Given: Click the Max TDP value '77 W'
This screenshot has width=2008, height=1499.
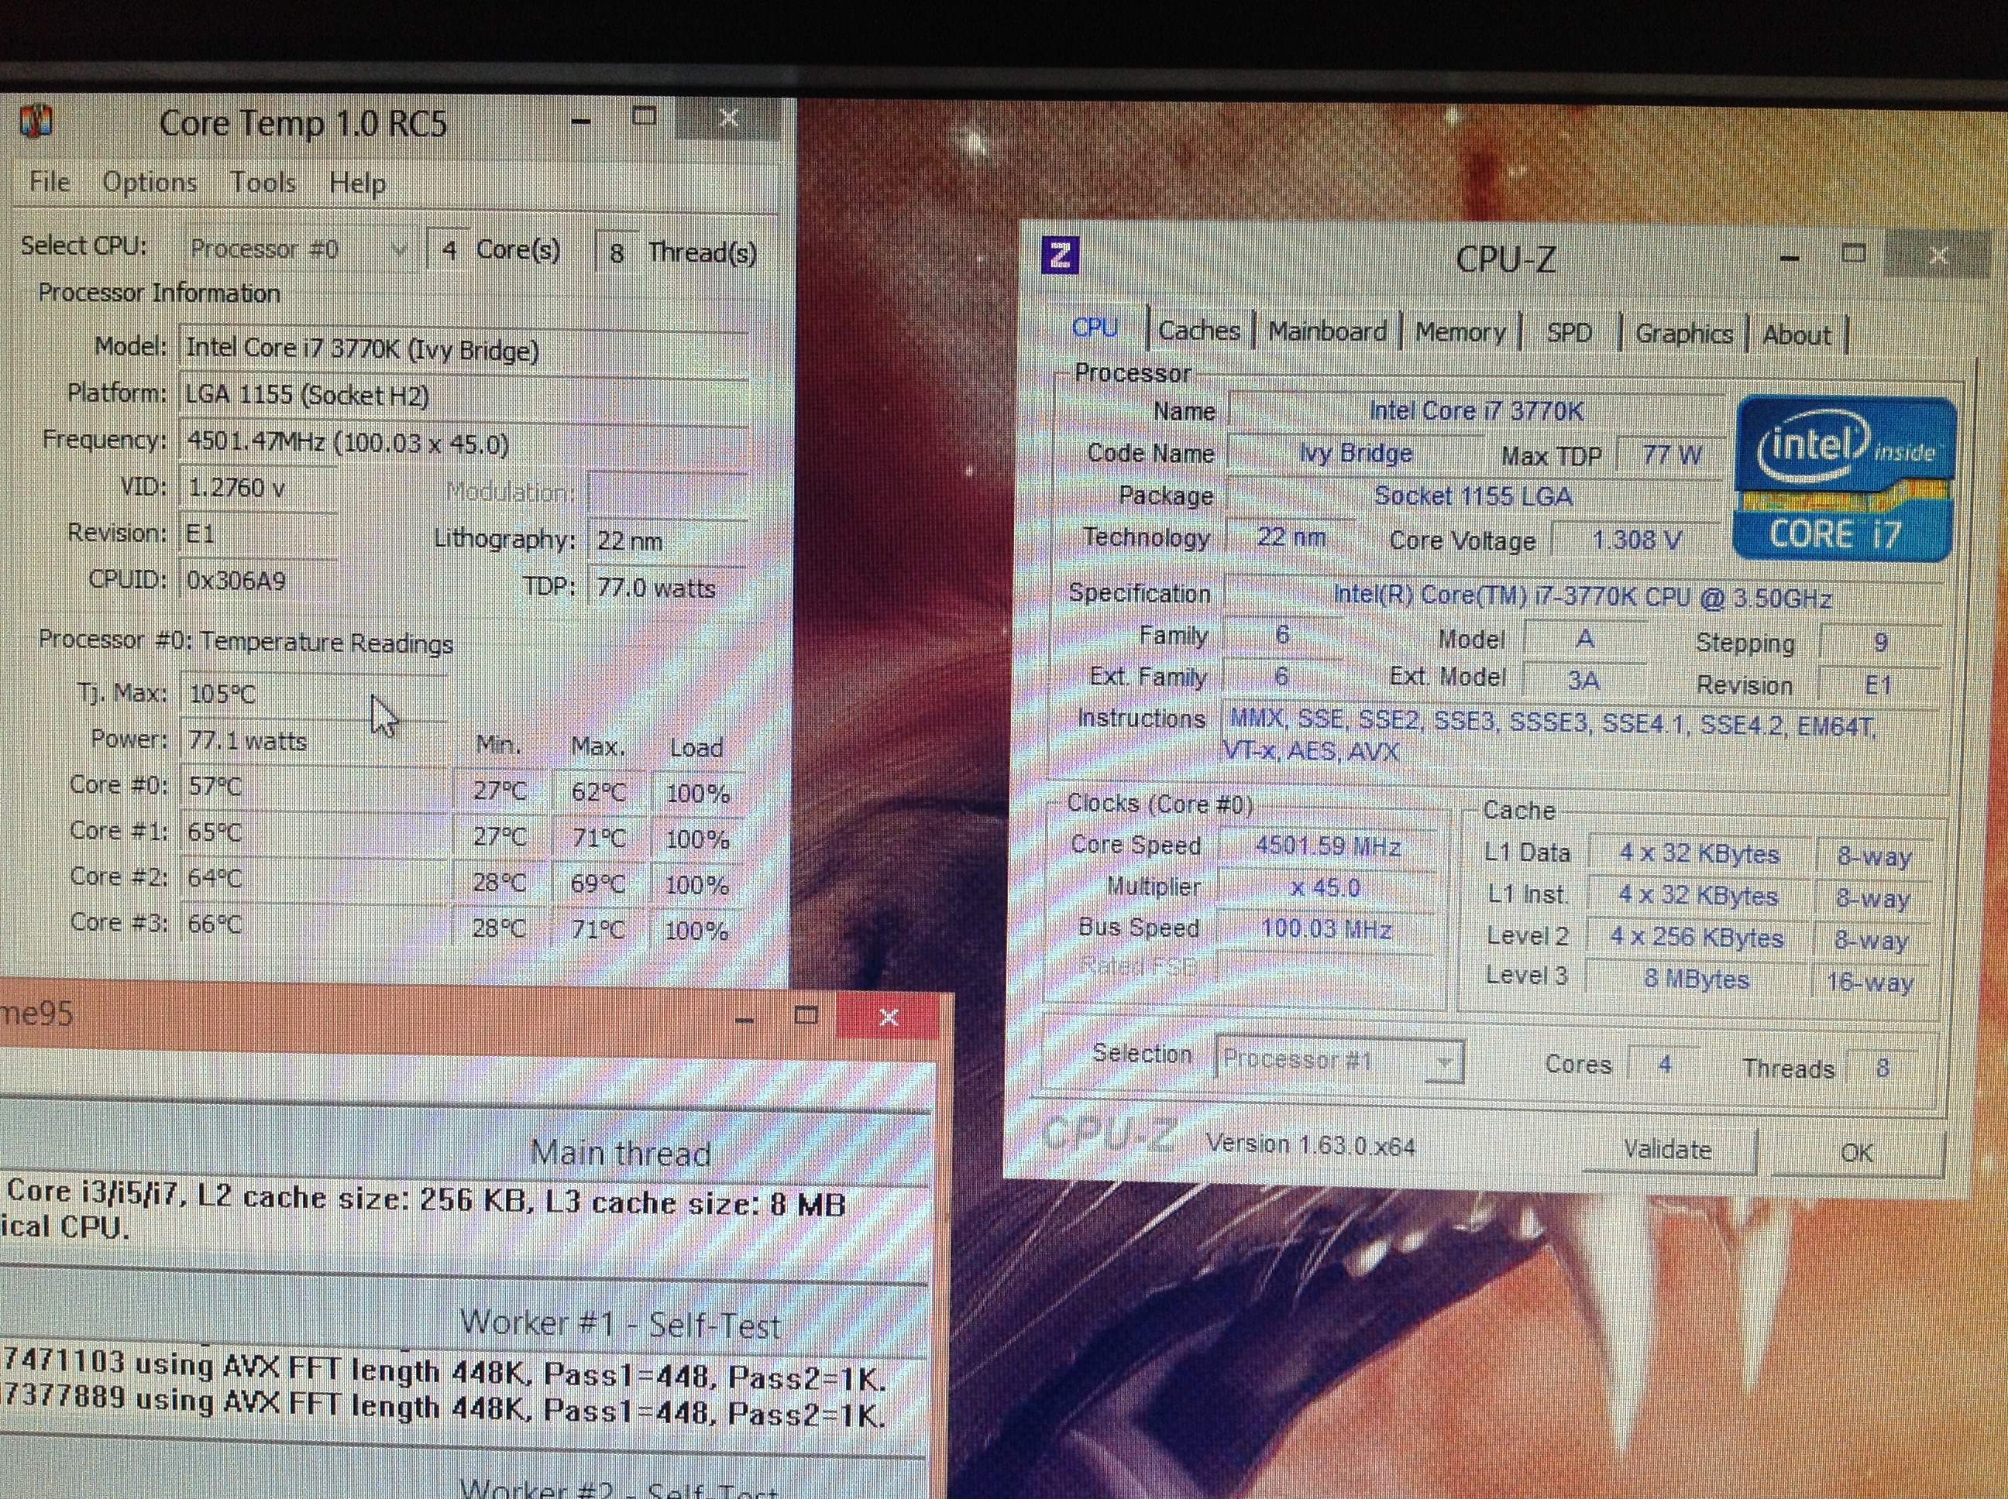Looking at the screenshot, I should [x=1671, y=455].
